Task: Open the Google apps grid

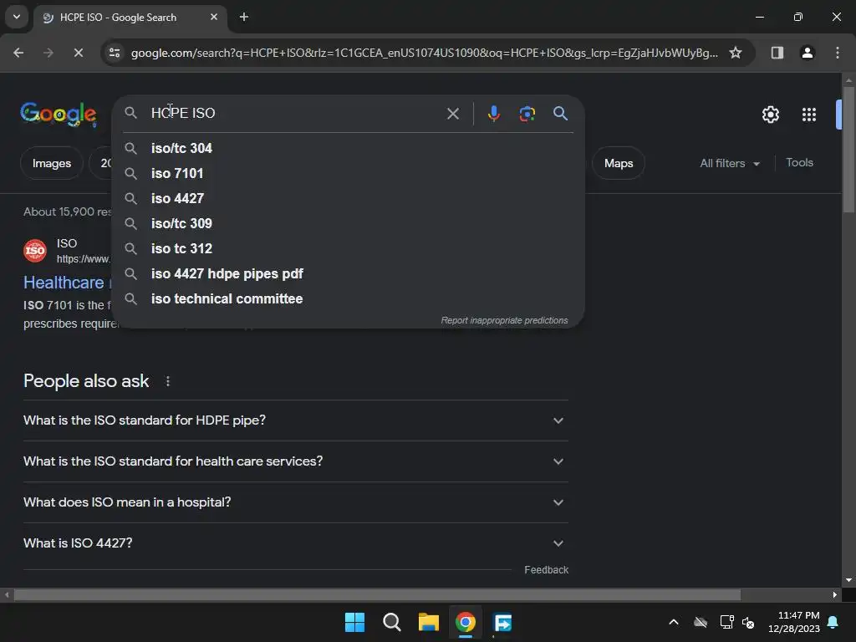Action: click(x=809, y=115)
